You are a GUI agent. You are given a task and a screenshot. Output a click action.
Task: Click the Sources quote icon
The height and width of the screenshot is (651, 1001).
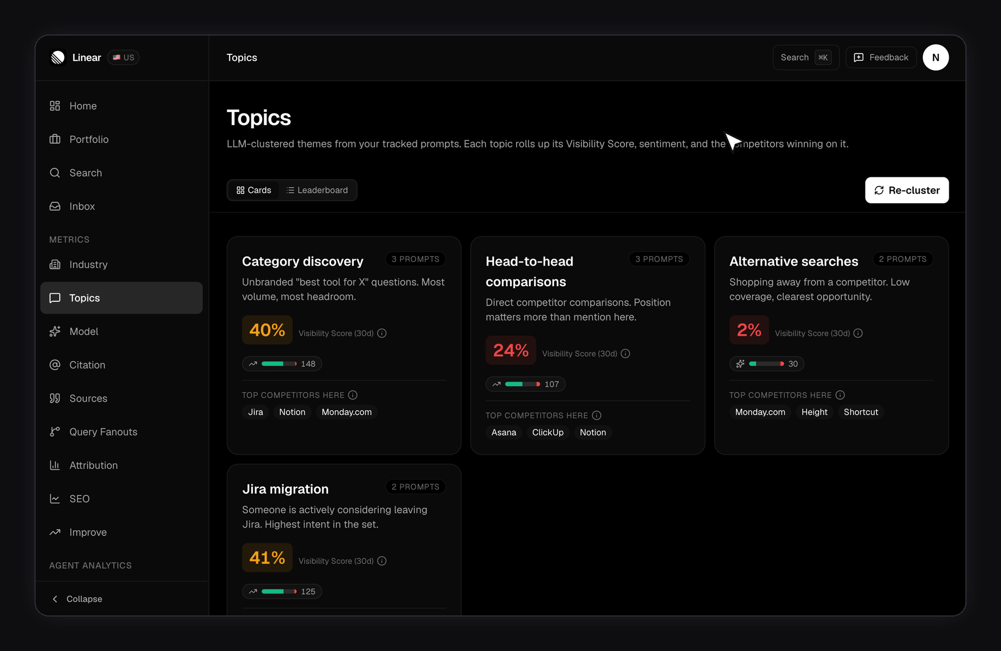tap(55, 398)
